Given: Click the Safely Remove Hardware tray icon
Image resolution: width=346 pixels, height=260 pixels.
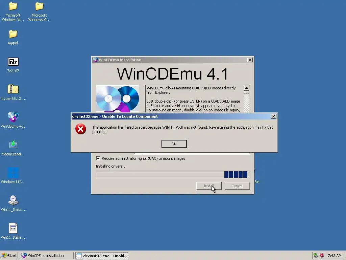Looking at the screenshot, I should pos(316,256).
